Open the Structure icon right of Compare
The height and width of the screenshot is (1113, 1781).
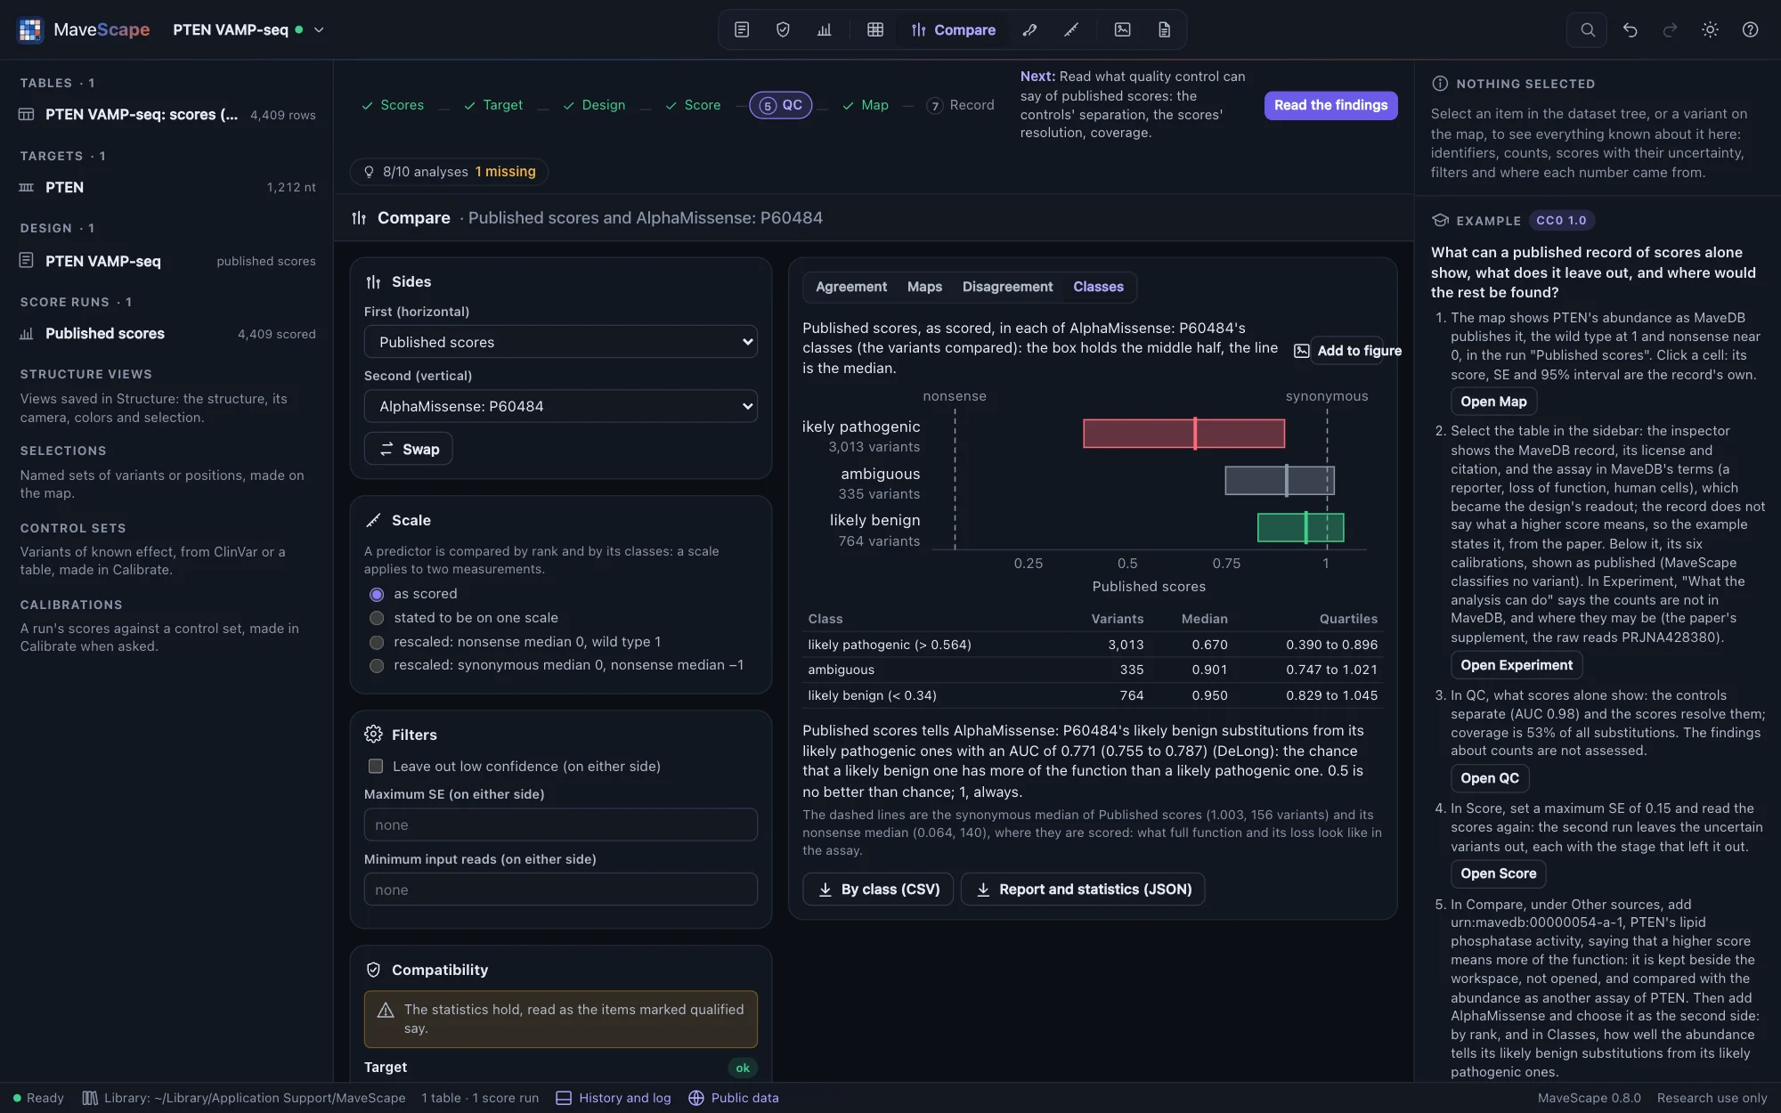click(x=1029, y=29)
